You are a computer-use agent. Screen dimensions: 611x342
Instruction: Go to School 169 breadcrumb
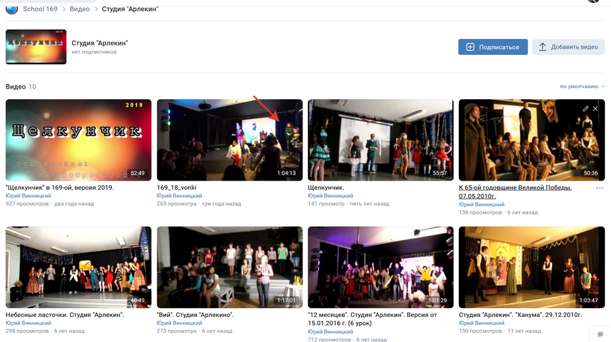tap(40, 9)
